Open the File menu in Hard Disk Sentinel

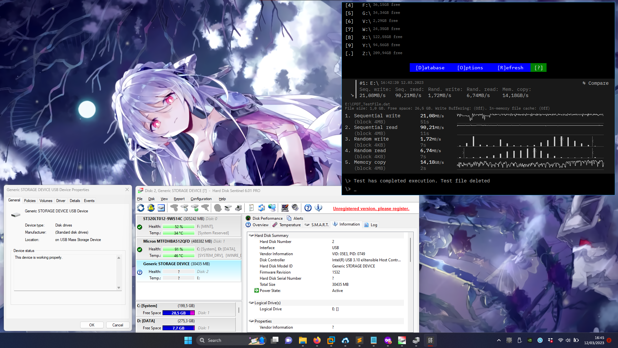tap(140, 199)
